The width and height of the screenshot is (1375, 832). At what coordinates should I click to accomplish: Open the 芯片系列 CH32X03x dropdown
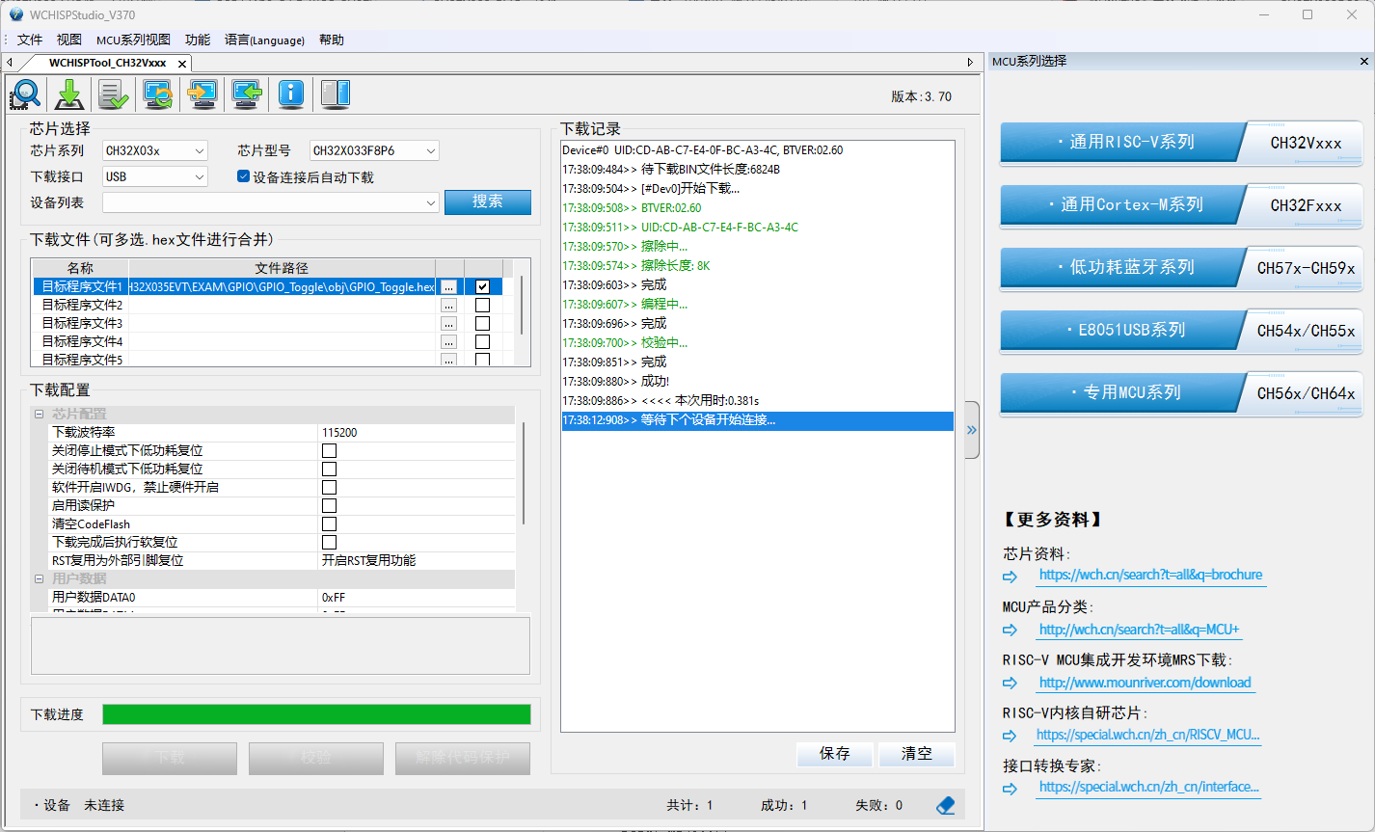[x=154, y=150]
